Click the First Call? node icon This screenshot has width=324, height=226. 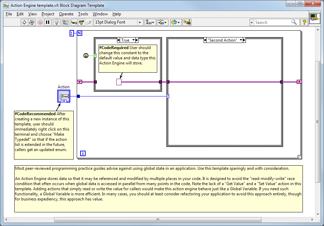point(86,56)
